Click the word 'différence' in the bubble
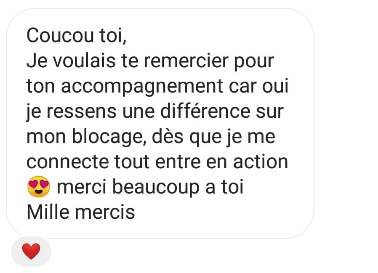Screen dimensions: 378x273 205,111
